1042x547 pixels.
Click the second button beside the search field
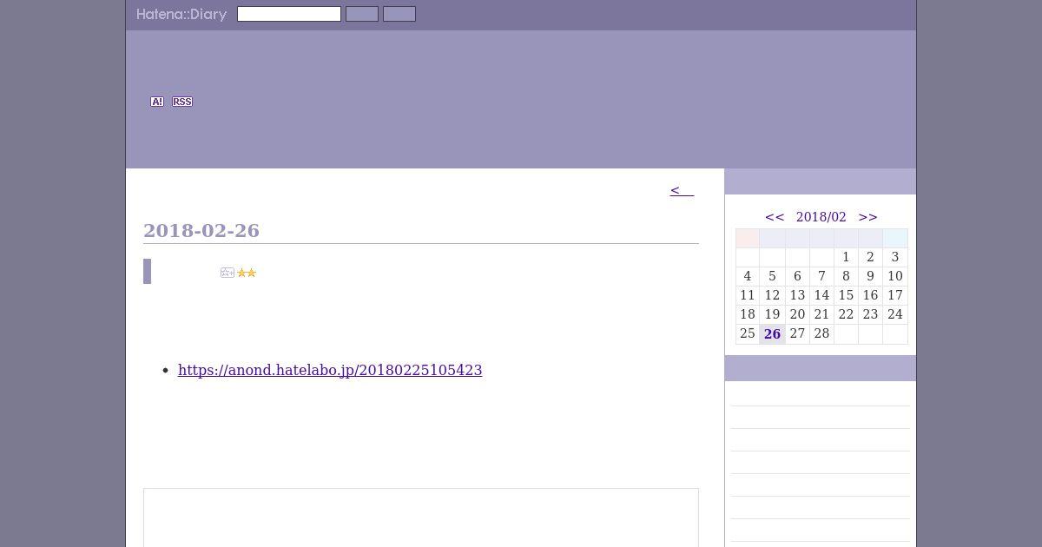pyautogui.click(x=399, y=14)
